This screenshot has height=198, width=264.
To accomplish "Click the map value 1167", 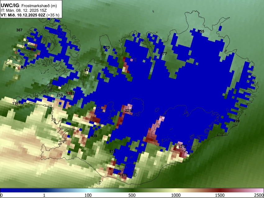I will [x=16, y=103].
